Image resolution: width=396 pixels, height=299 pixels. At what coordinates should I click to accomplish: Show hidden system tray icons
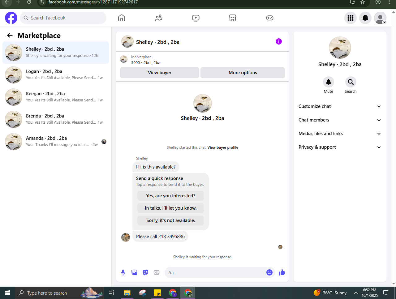[356, 293]
